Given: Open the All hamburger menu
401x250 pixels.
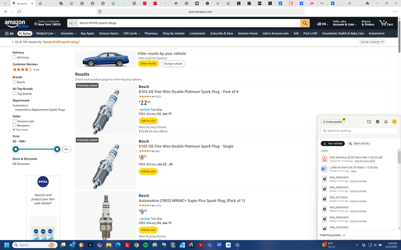Looking at the screenshot, I should pos(9,33).
